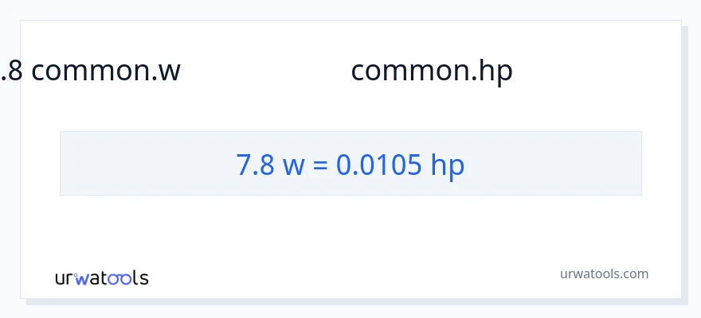This screenshot has height=318, width=701.
Task: Click the '7.8 w = 0.0105 hp' result text
Action: pyautogui.click(x=350, y=165)
